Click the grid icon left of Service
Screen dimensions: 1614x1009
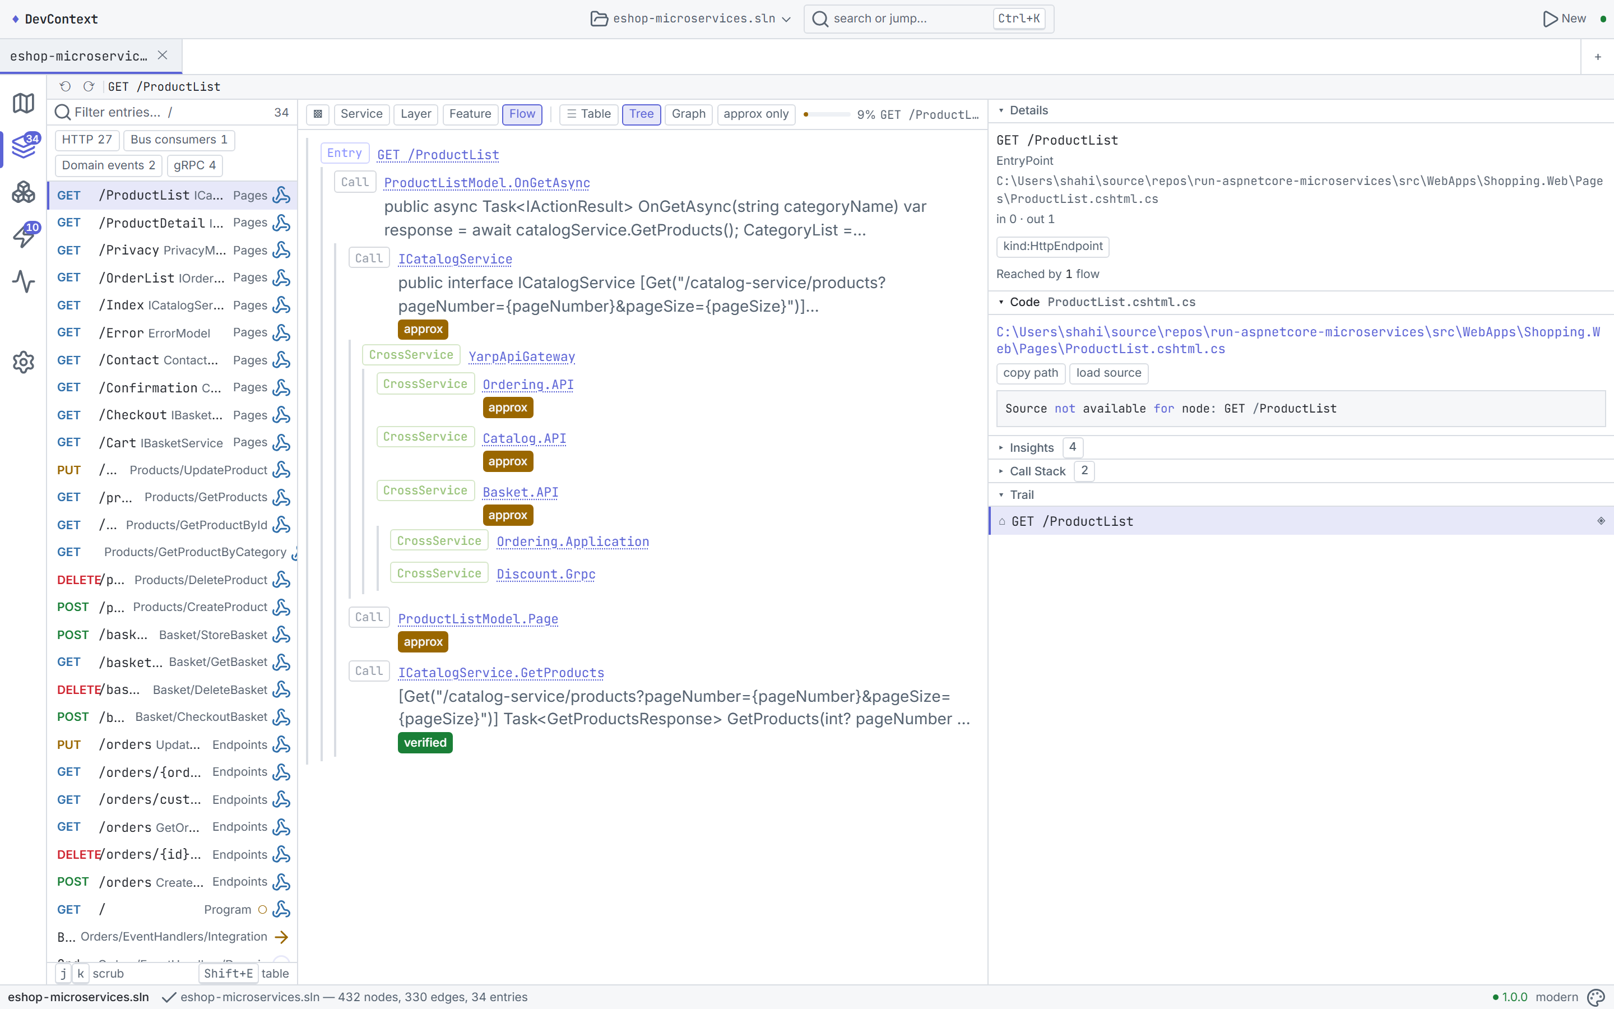point(318,114)
